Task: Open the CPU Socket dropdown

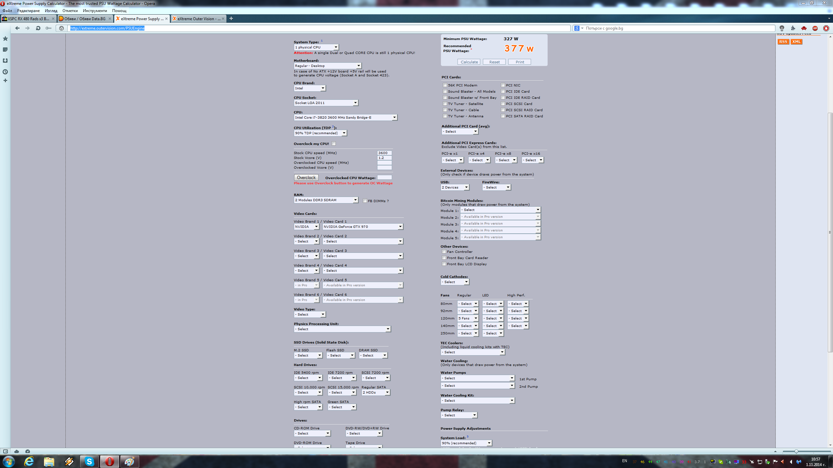Action: tap(326, 103)
